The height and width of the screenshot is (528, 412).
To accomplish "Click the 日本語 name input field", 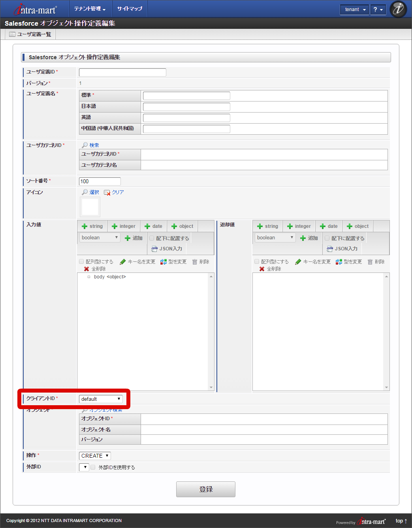I will 186,107.
